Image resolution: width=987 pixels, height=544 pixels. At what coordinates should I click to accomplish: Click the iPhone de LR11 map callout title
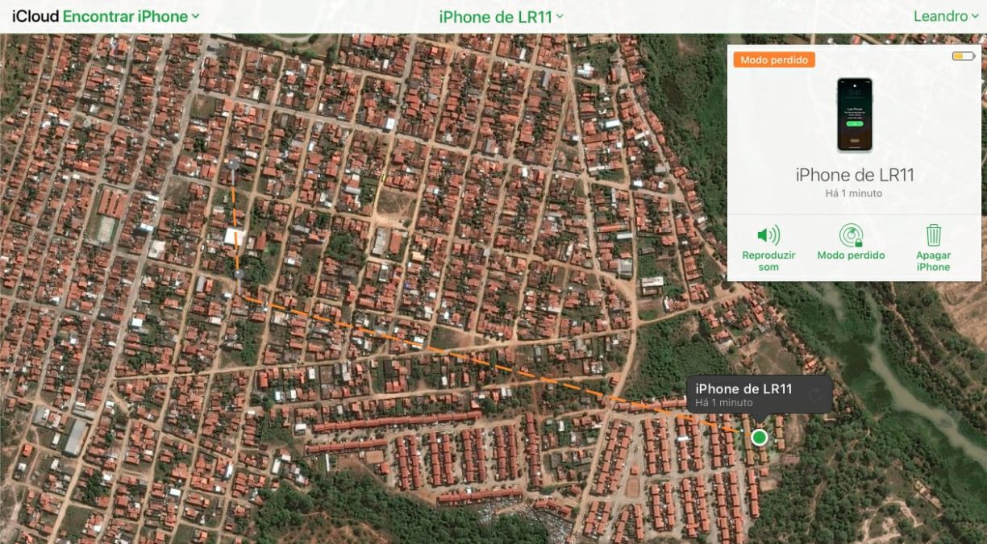tap(743, 388)
